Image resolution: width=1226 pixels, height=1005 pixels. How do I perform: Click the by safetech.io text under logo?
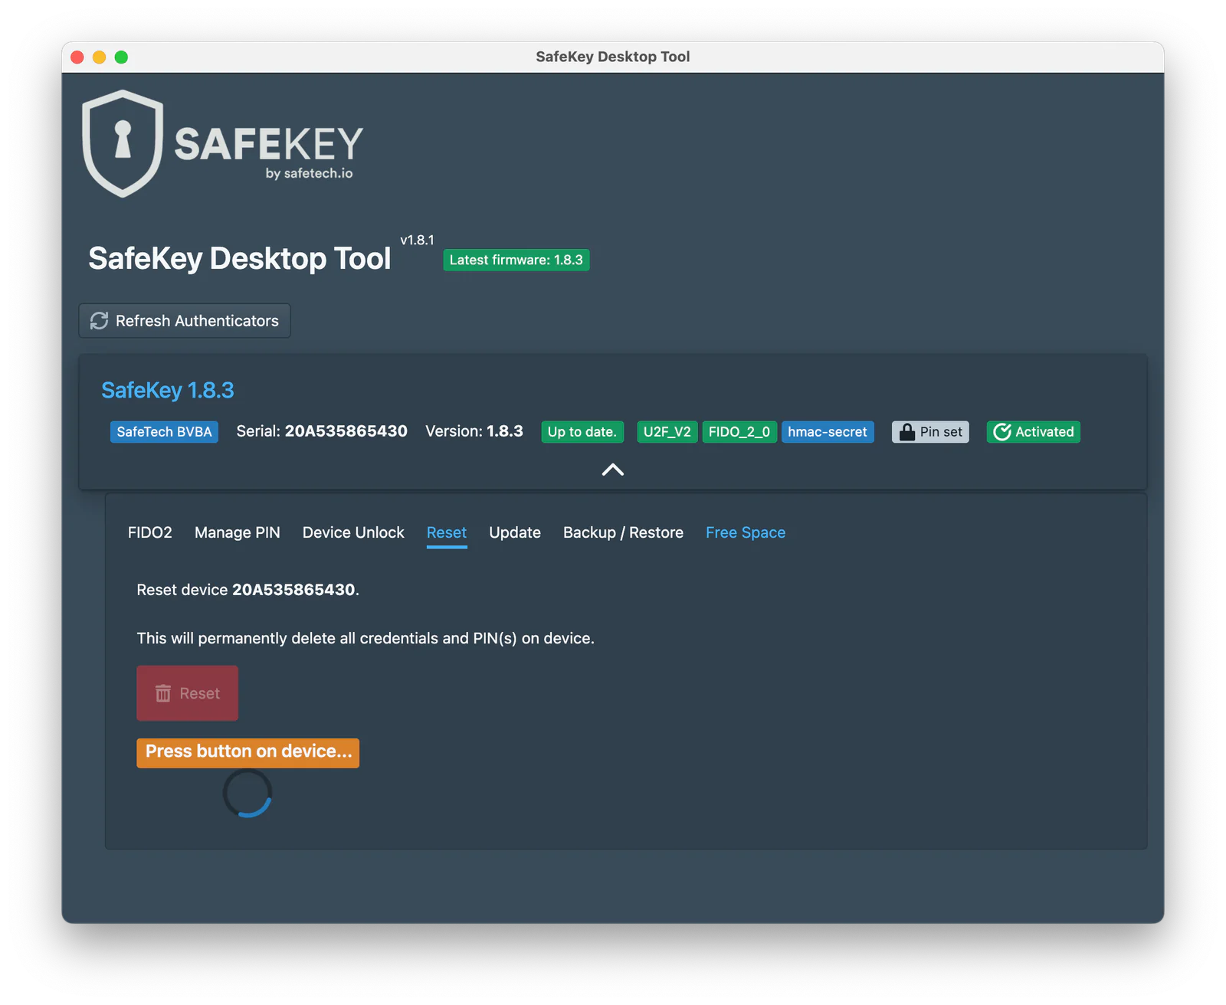(x=310, y=174)
